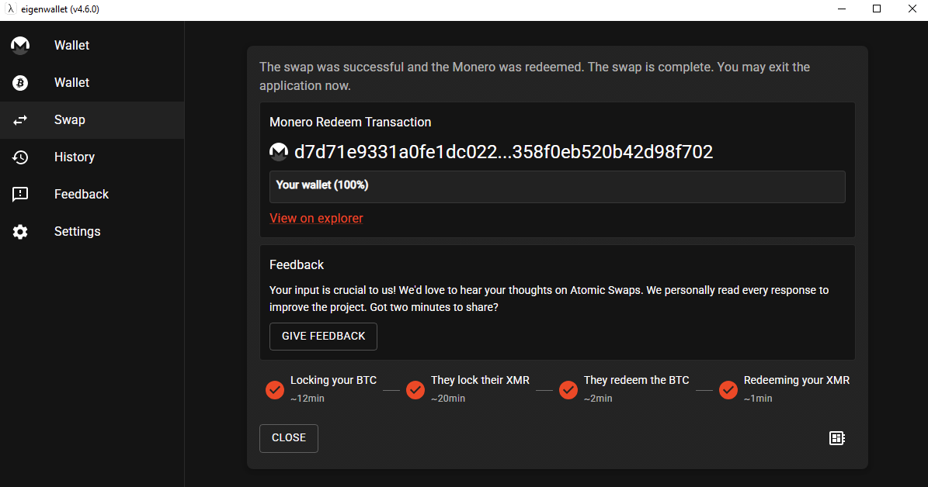Screen dimensions: 928x487
Task: Select the "They redeem the BTC" step checkmark
Action: click(568, 390)
